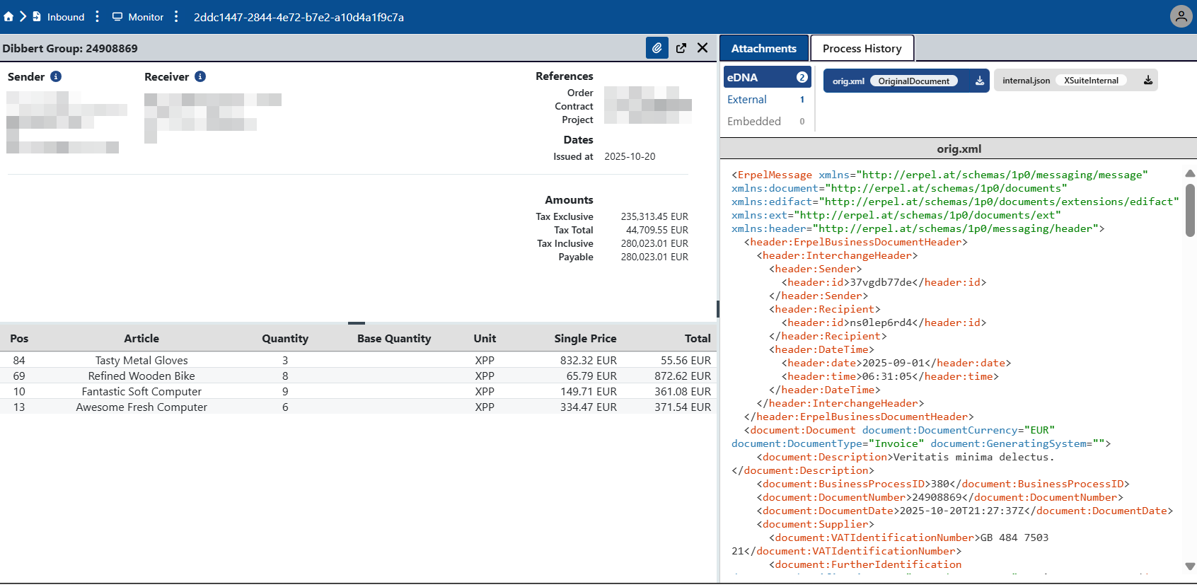Select the External attachments category

[747, 100]
